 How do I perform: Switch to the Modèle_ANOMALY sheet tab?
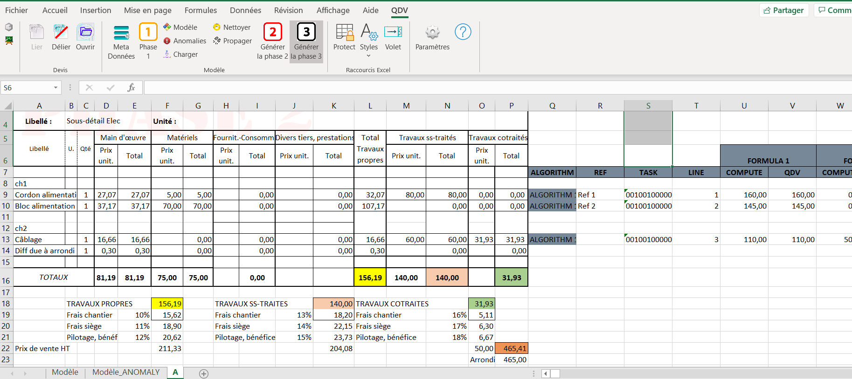125,372
